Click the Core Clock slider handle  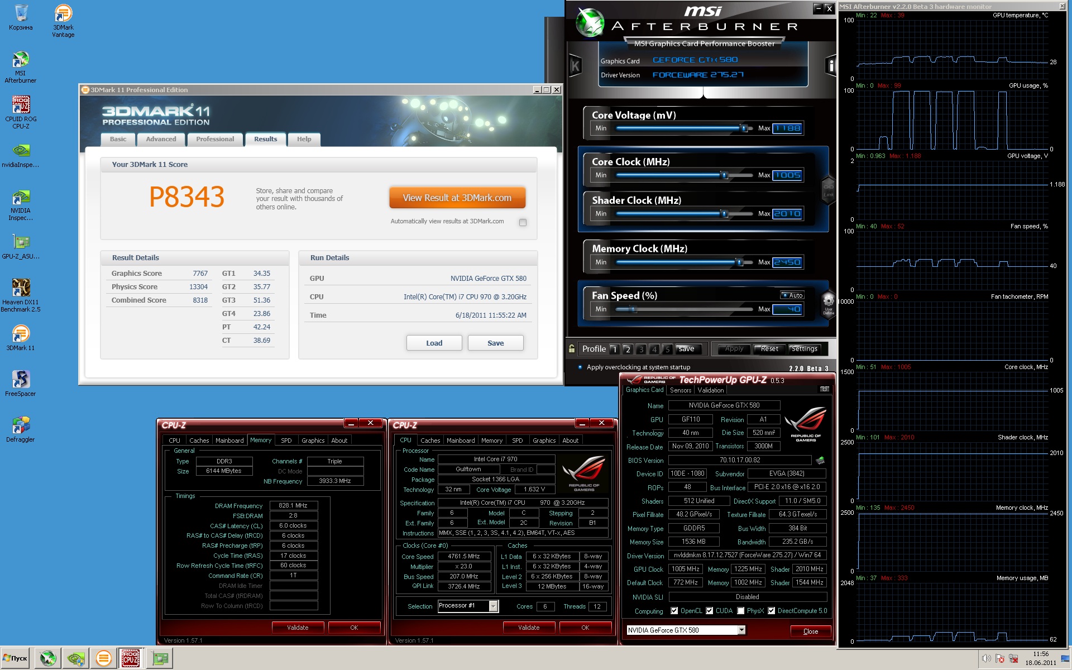pos(725,175)
